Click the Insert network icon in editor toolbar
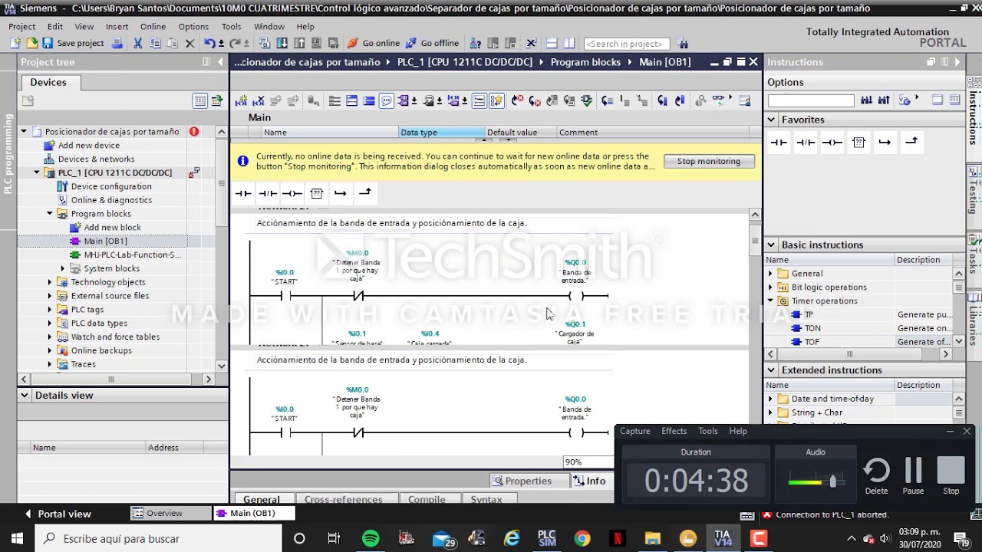This screenshot has height=552, width=982. pos(241,100)
